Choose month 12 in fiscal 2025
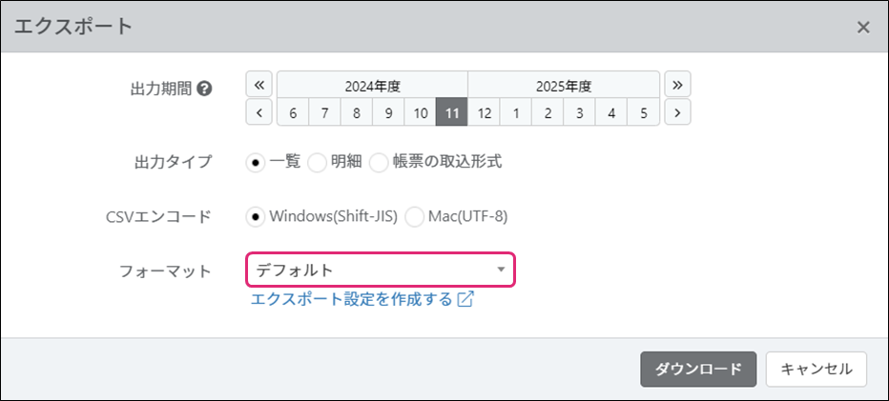 pos(484,112)
